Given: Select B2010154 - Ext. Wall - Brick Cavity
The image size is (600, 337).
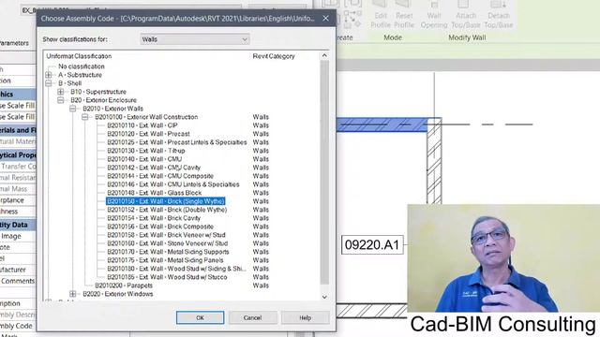Looking at the screenshot, I should (154, 218).
